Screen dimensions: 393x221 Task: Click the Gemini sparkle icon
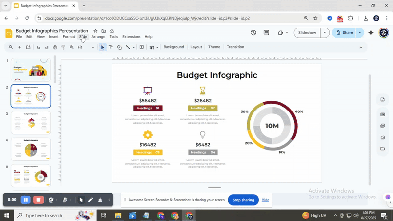[x=371, y=33]
